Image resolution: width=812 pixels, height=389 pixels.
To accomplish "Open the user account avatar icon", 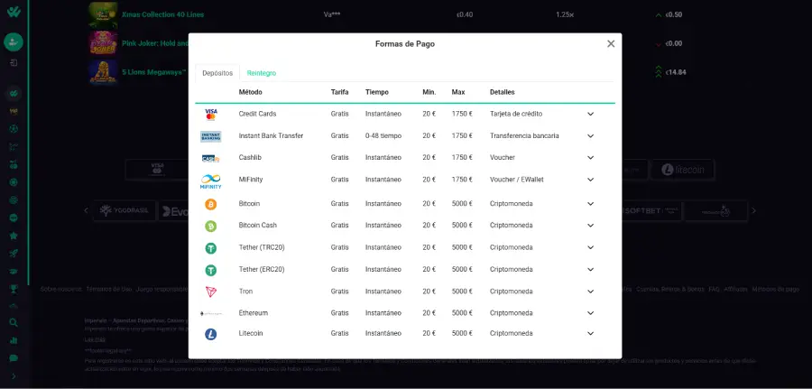I will [x=14, y=42].
